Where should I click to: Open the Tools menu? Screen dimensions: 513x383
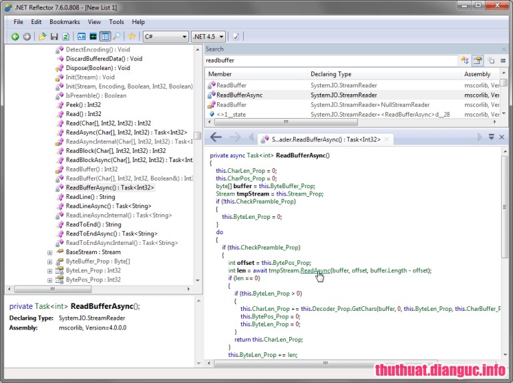[116, 22]
